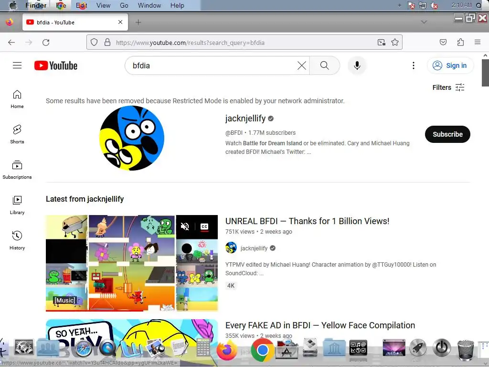The width and height of the screenshot is (489, 367).
Task: Open a new browser tab
Action: click(x=138, y=22)
